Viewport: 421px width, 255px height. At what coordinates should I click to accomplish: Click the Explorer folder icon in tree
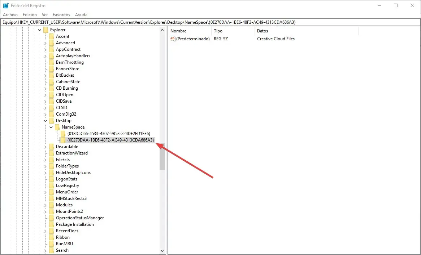pos(45,30)
